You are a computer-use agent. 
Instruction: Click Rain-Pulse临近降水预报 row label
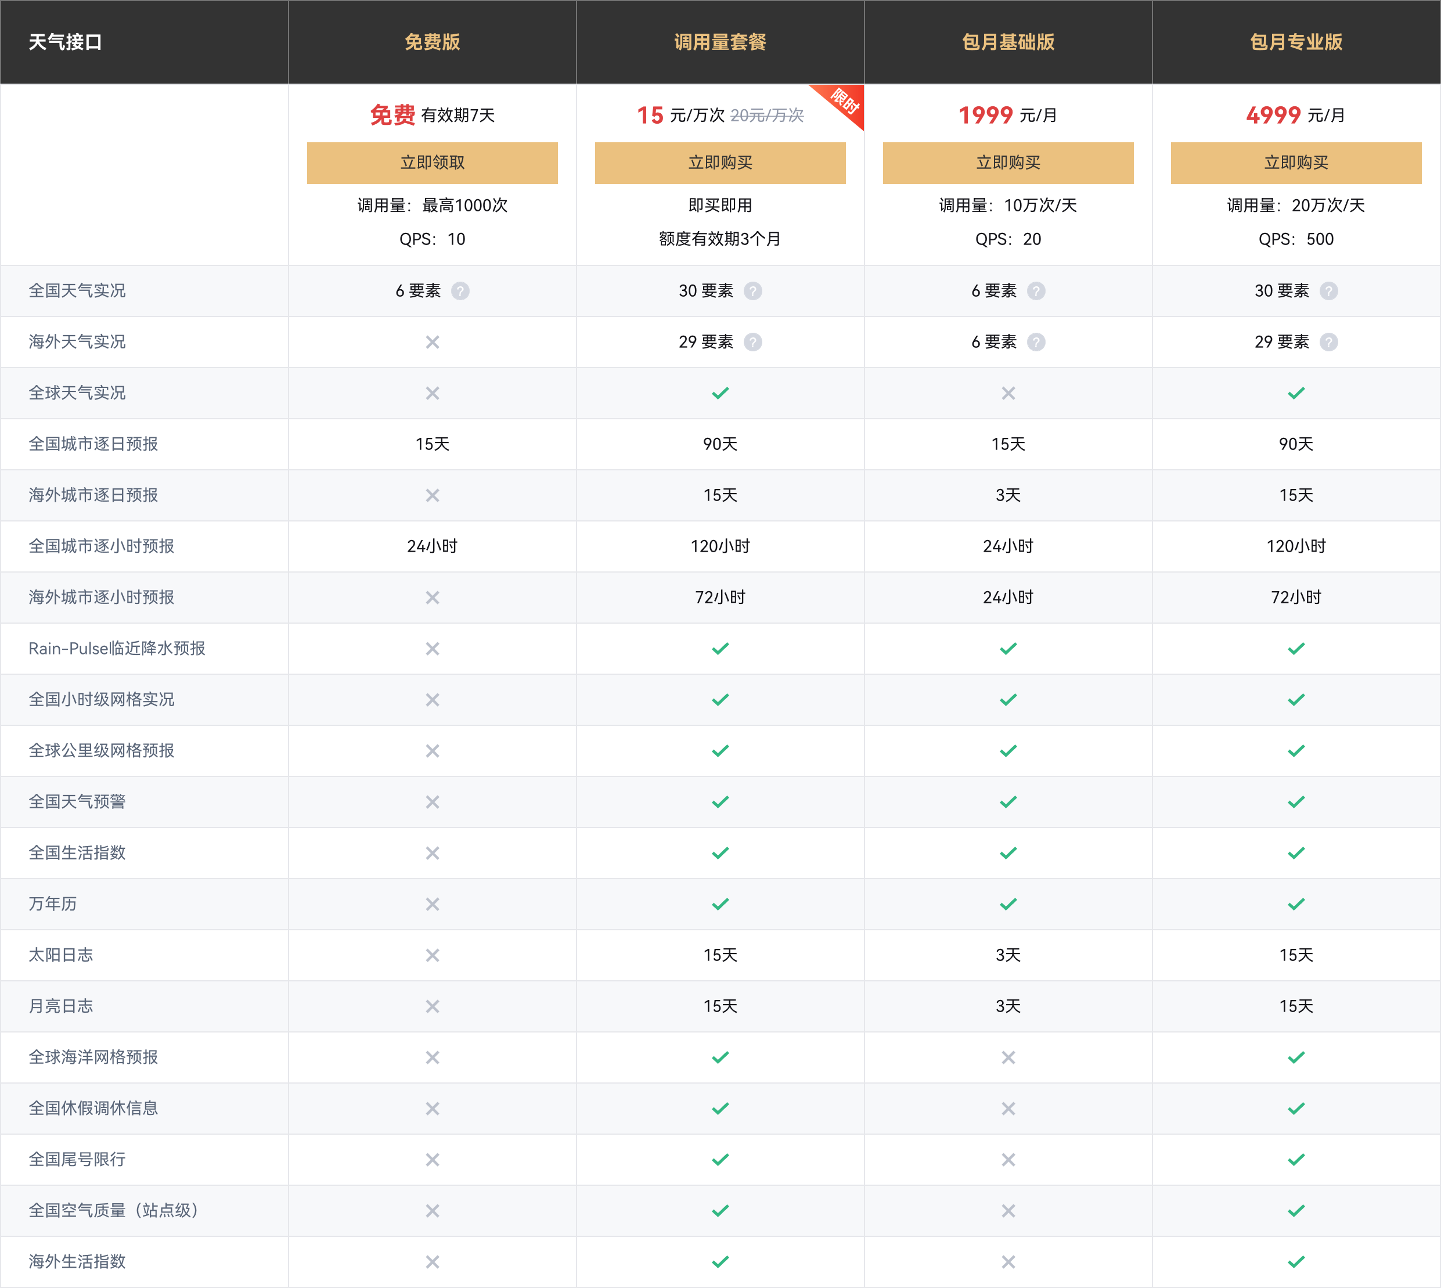pos(117,648)
